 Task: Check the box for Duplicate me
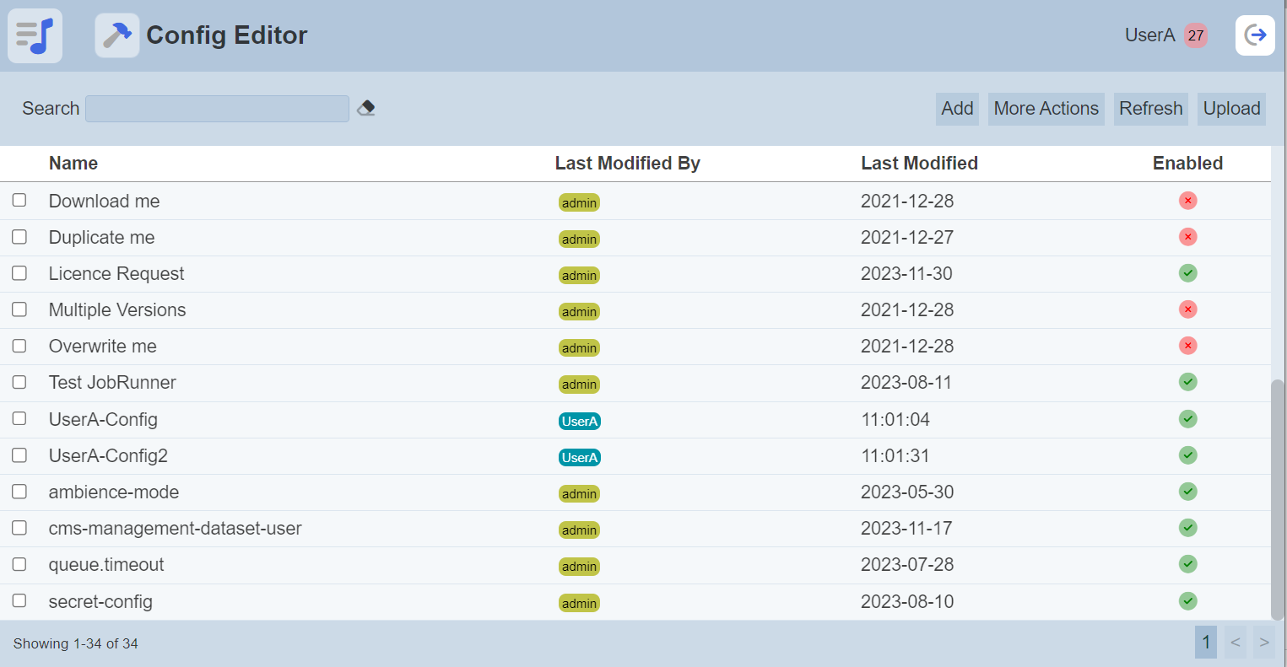(19, 237)
